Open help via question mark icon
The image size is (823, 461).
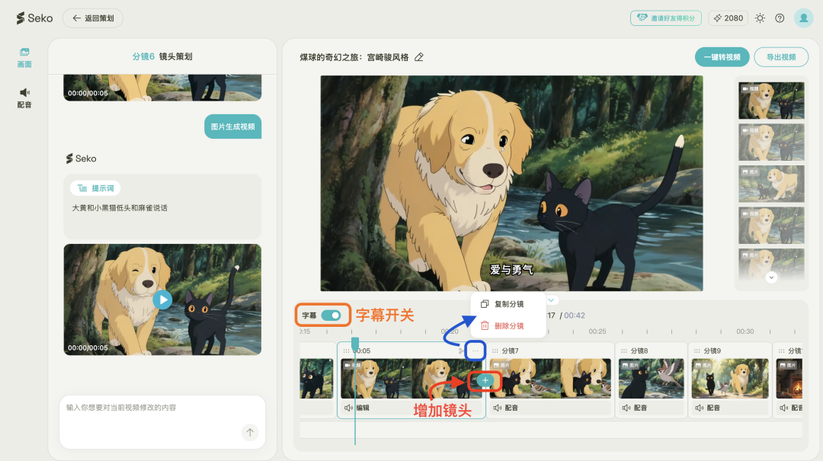pyautogui.click(x=780, y=18)
